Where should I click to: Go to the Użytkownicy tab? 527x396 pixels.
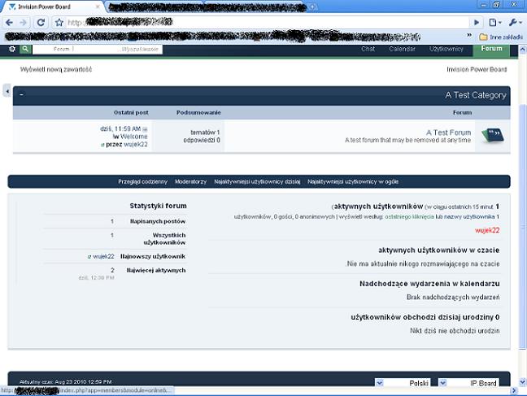pos(446,49)
